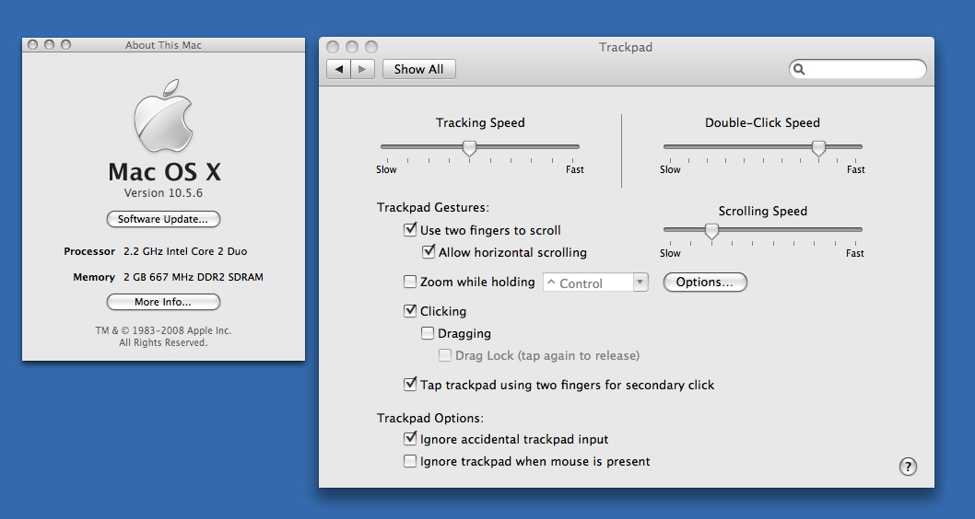
Task: Toggle two-finger tap secondary click checkbox
Action: (410, 385)
